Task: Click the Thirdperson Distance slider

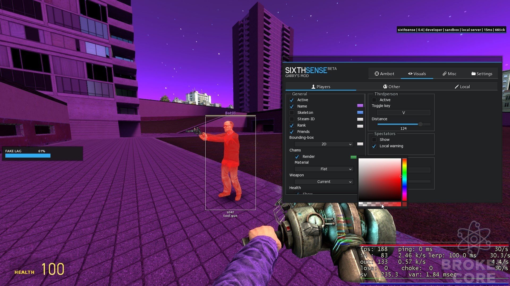Action: click(404, 124)
